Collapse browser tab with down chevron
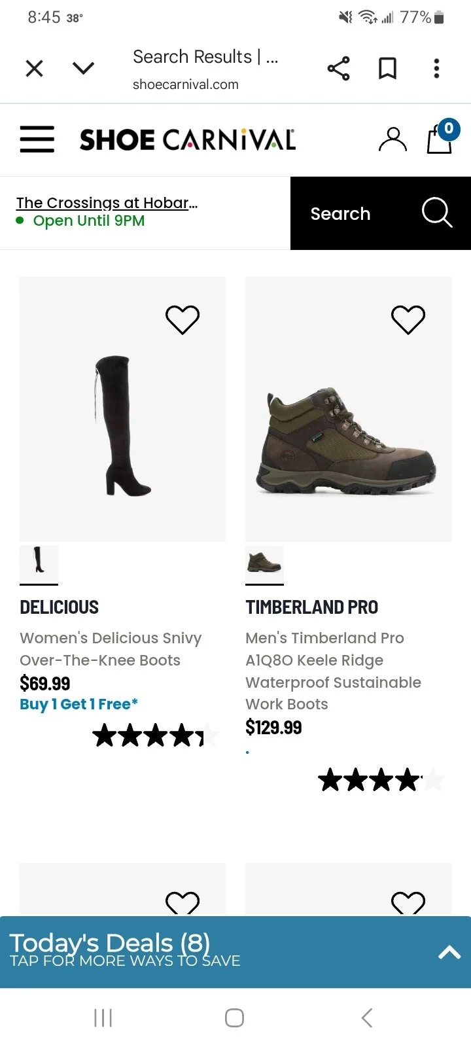 tap(84, 69)
